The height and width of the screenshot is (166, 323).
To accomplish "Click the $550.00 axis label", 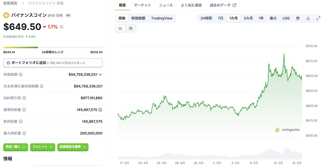I will (x=312, y=136).
